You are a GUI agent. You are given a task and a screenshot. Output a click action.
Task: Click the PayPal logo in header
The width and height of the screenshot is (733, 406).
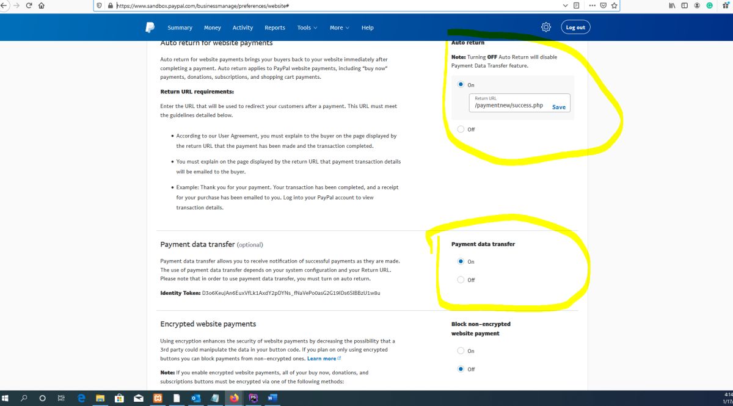150,27
